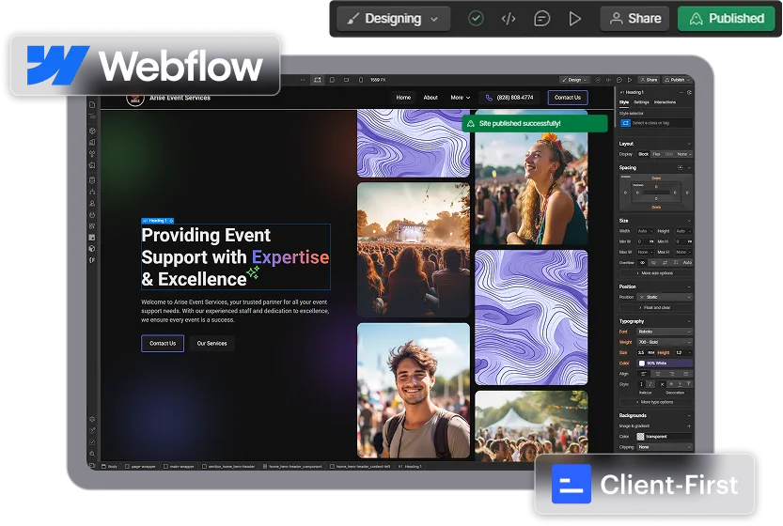Screen dimensions: 783x526
Task: Open the Font Roboto dropdown
Action: pos(666,332)
